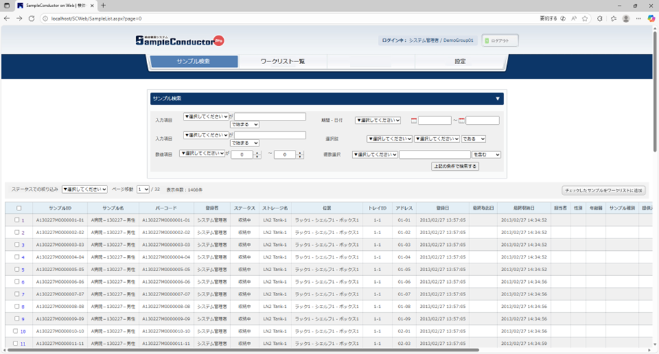Toggle the select-all checkbox in table header

[19, 208]
